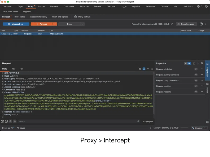Toggle hide non-printable characters eye icon
The image size is (210, 157).
140,69
